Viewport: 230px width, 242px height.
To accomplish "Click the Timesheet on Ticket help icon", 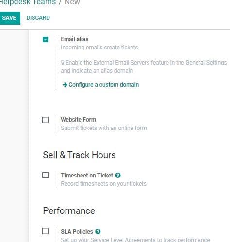I will (x=118, y=175).
